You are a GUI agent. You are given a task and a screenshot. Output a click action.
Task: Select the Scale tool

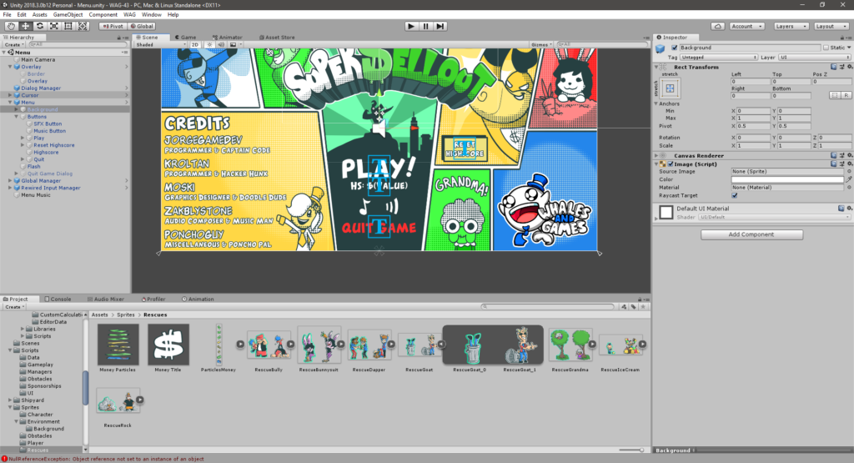54,26
